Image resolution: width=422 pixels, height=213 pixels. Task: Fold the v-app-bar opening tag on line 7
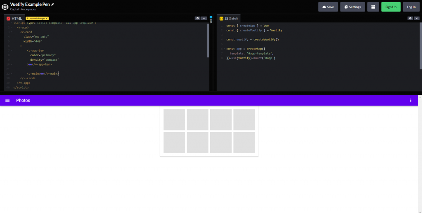click(12, 50)
